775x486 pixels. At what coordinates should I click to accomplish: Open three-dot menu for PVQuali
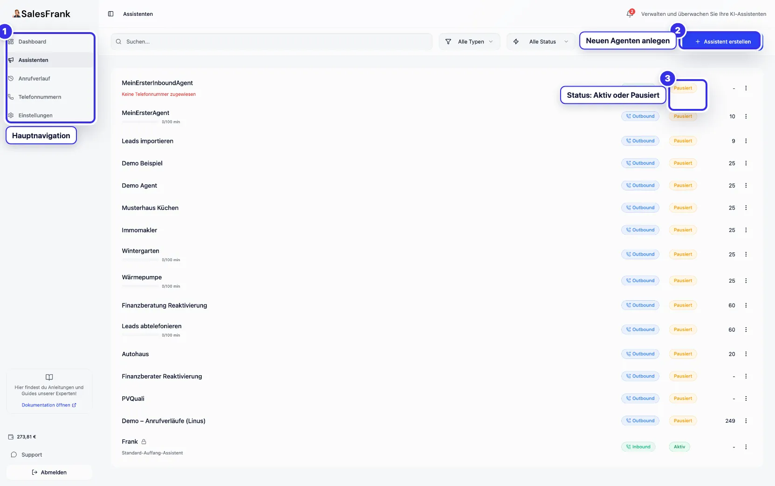[x=746, y=398]
